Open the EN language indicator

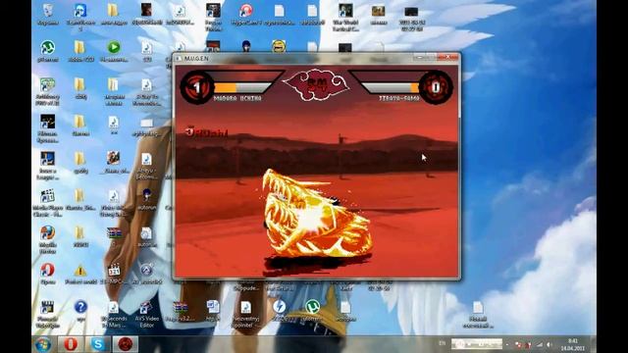pyautogui.click(x=442, y=343)
